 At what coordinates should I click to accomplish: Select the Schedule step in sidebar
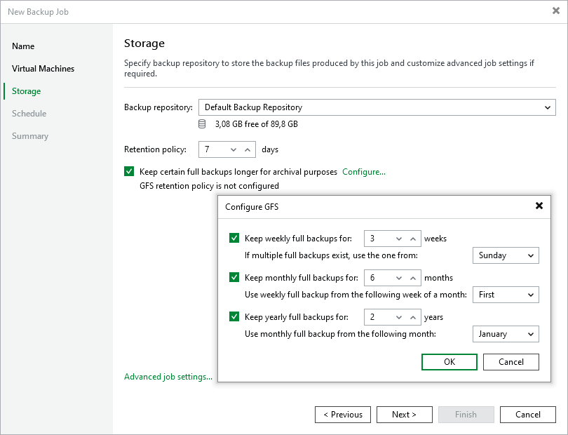30,113
